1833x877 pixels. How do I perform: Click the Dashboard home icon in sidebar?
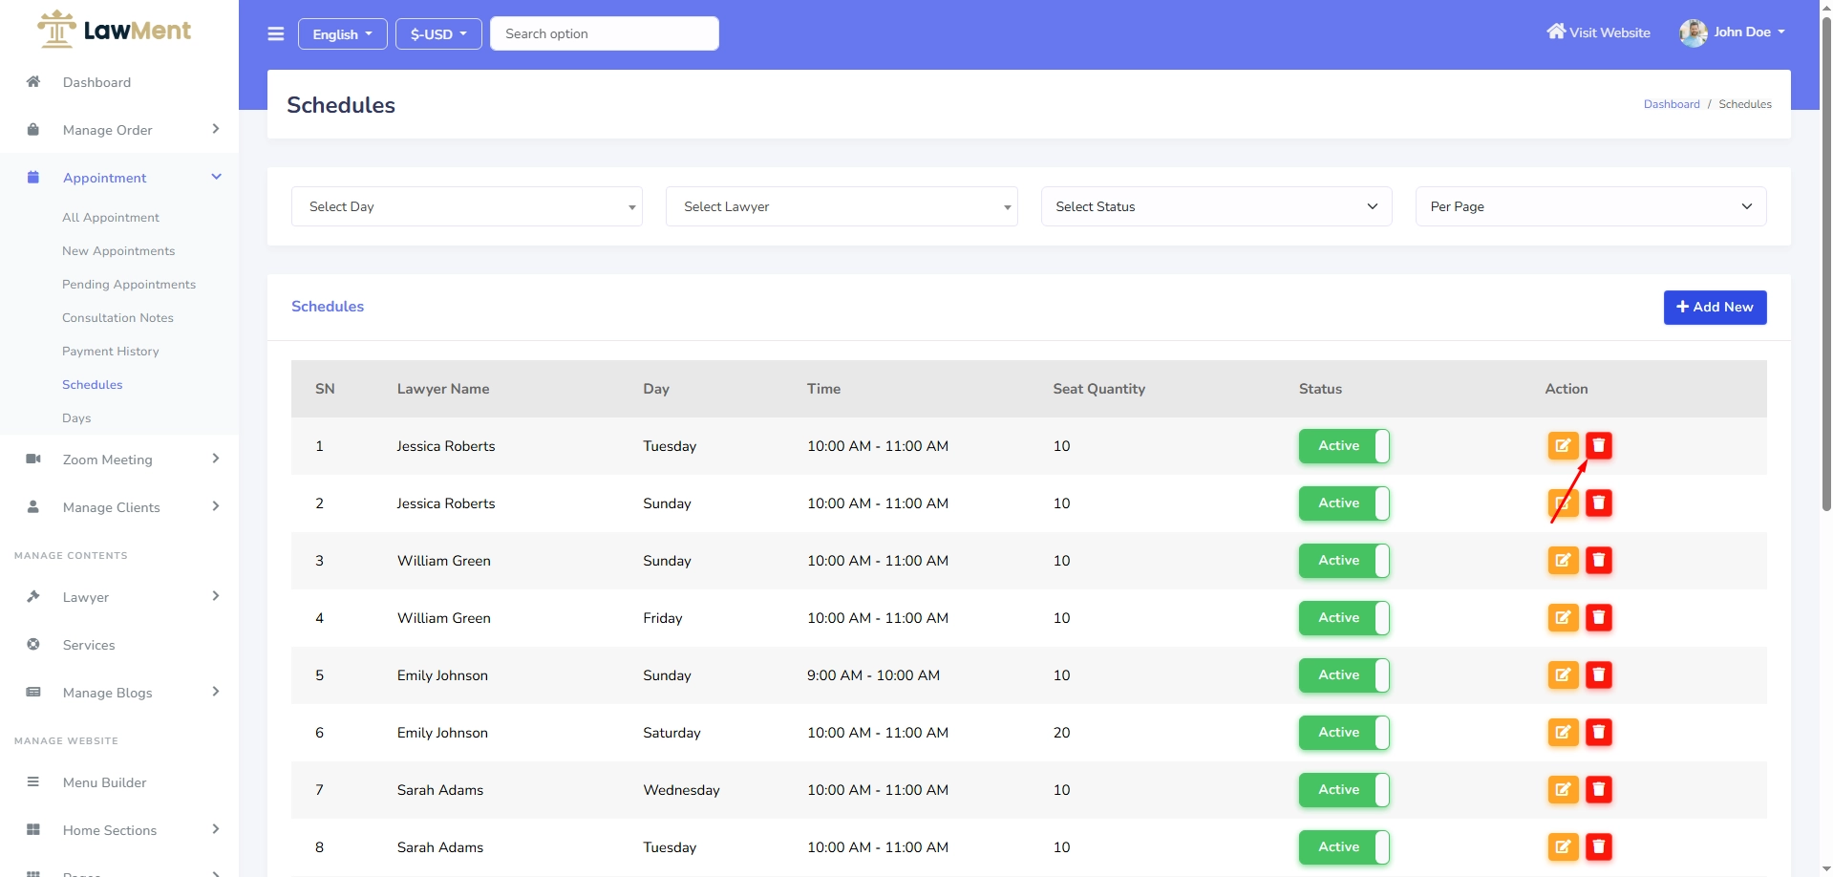33,82
